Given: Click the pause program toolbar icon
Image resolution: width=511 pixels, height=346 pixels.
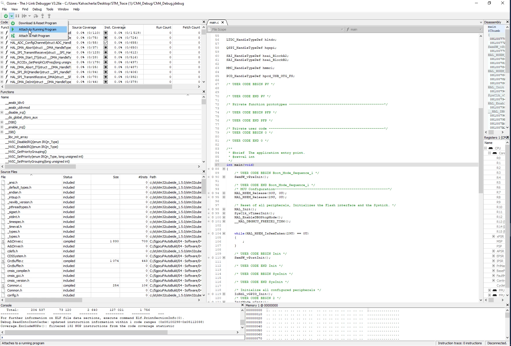Looking at the screenshot, I should tap(17, 16).
